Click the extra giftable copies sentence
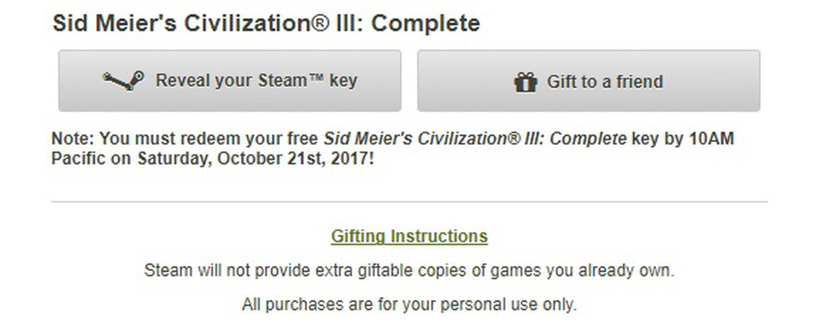Viewport: 833px width, 323px height. [409, 270]
